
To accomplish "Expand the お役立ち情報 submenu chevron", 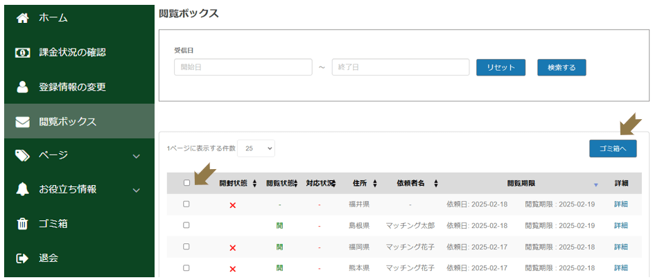I will (136, 191).
